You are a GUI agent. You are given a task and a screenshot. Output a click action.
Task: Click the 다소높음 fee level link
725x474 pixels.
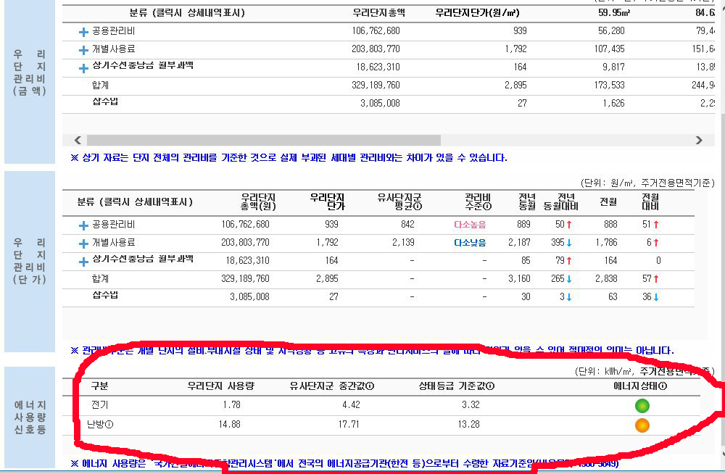[x=469, y=225]
